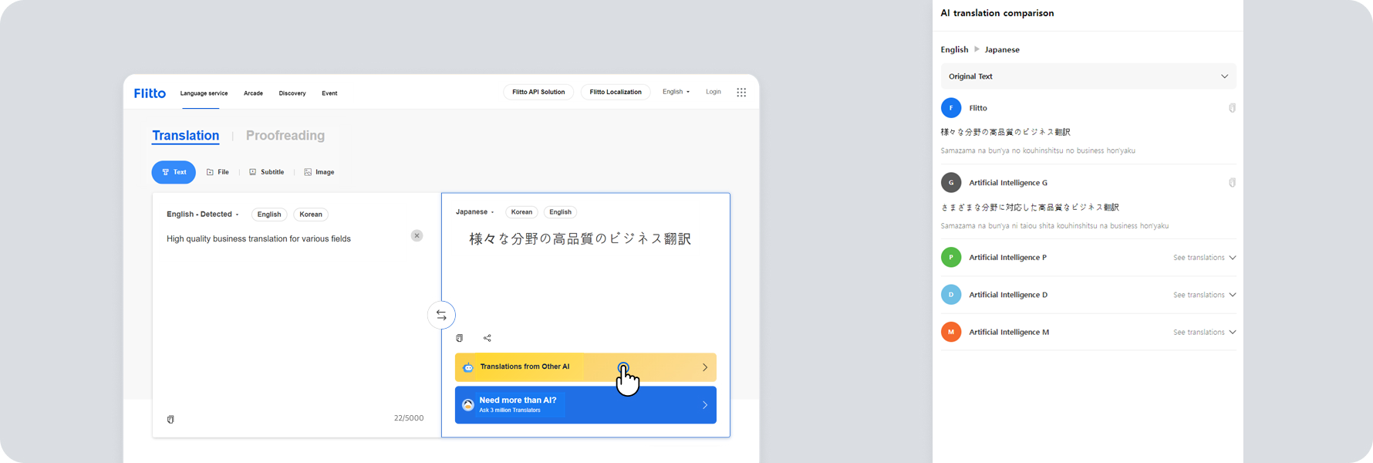This screenshot has width=1373, height=463.
Task: Select the File translation mode
Action: (218, 172)
